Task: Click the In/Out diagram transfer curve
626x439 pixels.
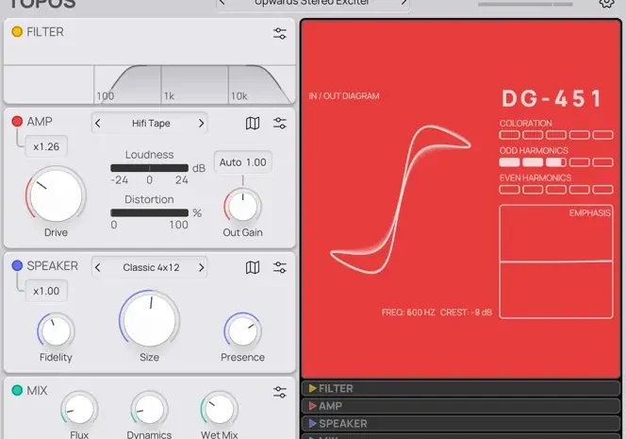Action: (x=401, y=199)
